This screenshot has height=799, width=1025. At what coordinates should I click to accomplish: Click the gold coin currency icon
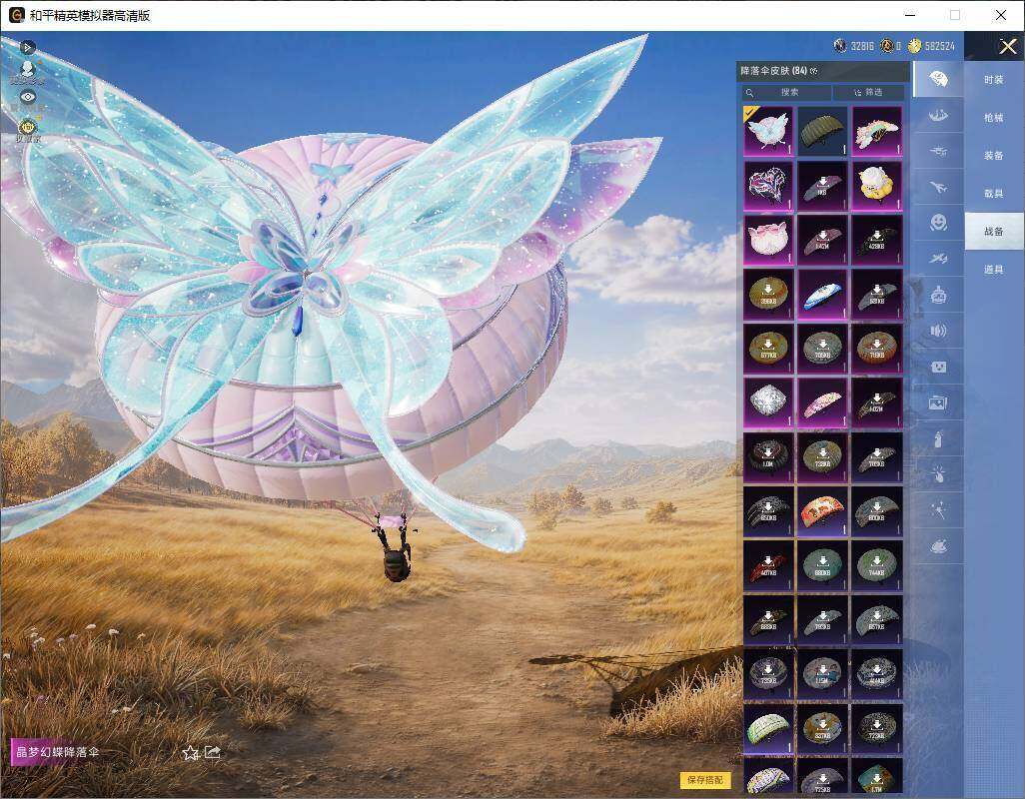pos(914,46)
